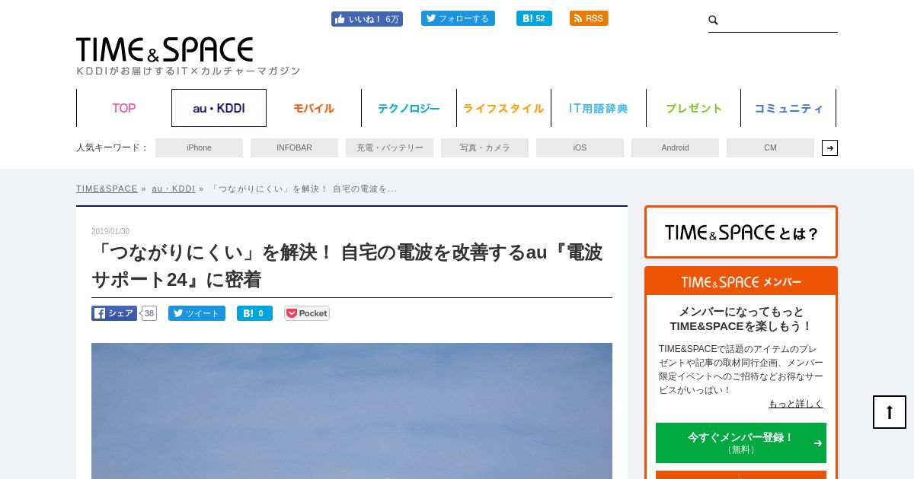The image size is (914, 479).
Task: Select the iOS popular keyword
Action: click(580, 148)
